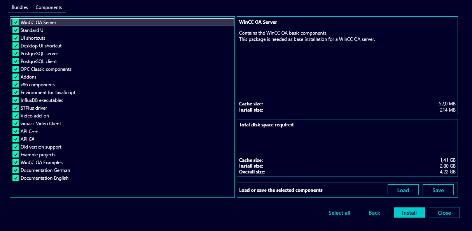Go Back to the previous step
The image size is (472, 231).
(374, 213)
